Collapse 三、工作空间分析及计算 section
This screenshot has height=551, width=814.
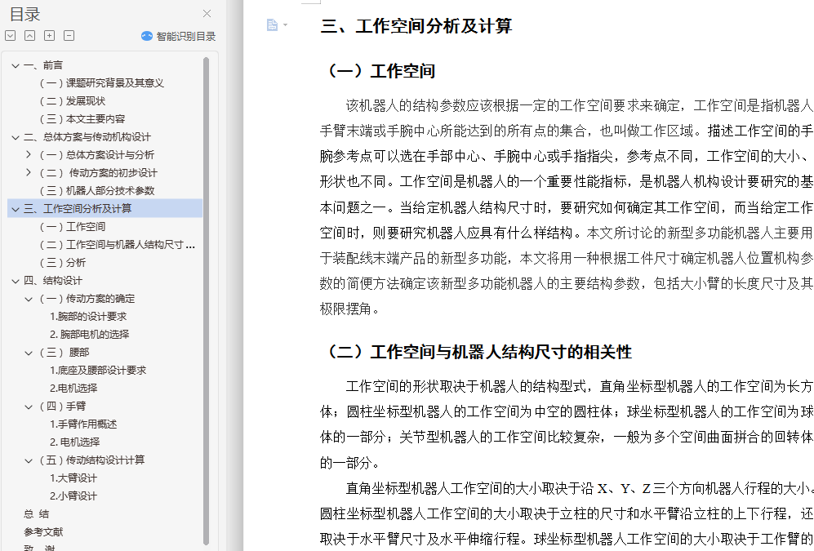click(16, 209)
